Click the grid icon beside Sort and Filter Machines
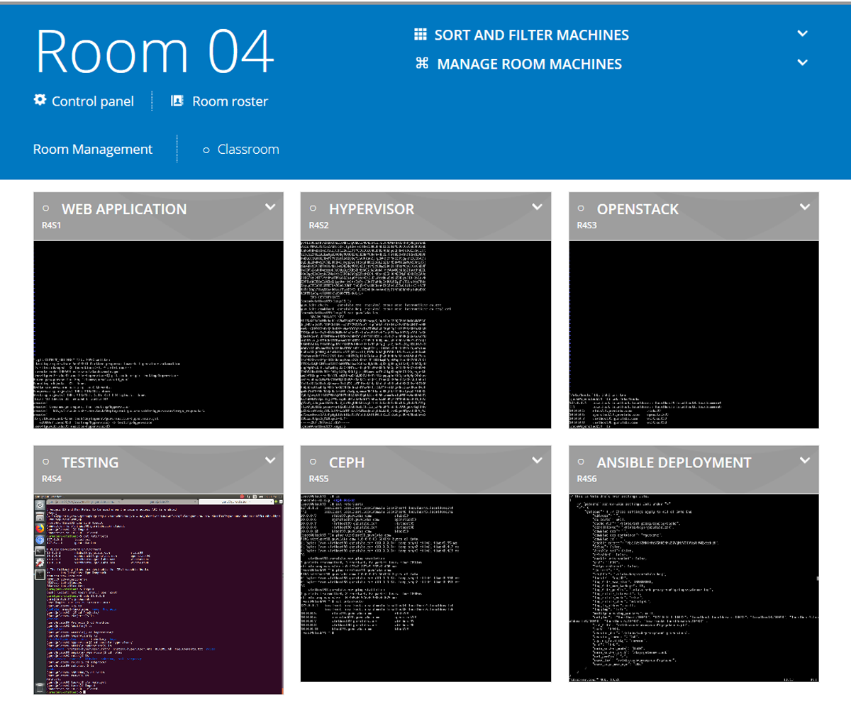 (420, 33)
